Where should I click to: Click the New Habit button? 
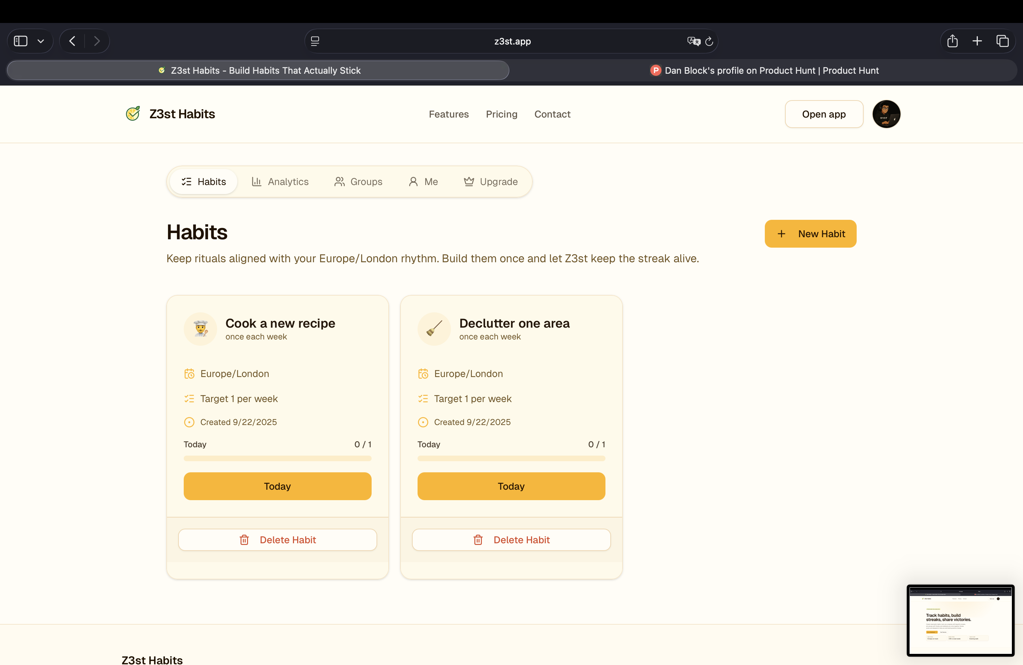[810, 234]
